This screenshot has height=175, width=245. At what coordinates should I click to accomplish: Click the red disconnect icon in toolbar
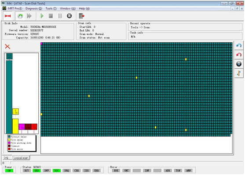(7, 16)
